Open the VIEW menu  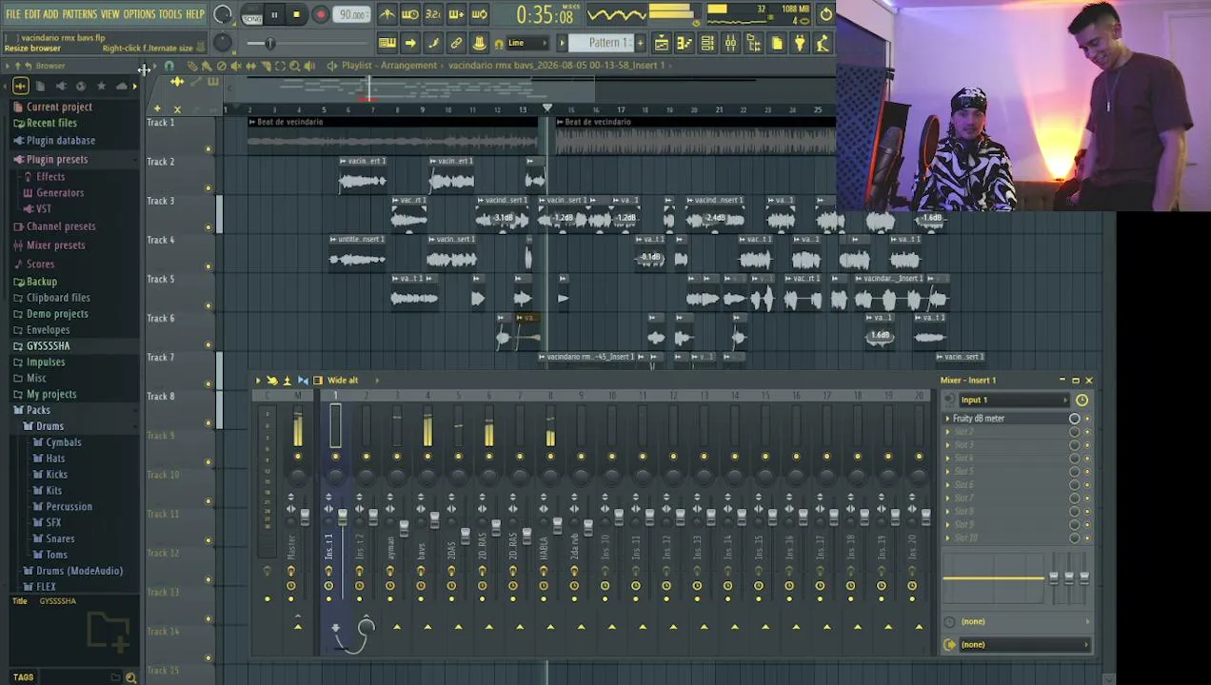[110, 14]
